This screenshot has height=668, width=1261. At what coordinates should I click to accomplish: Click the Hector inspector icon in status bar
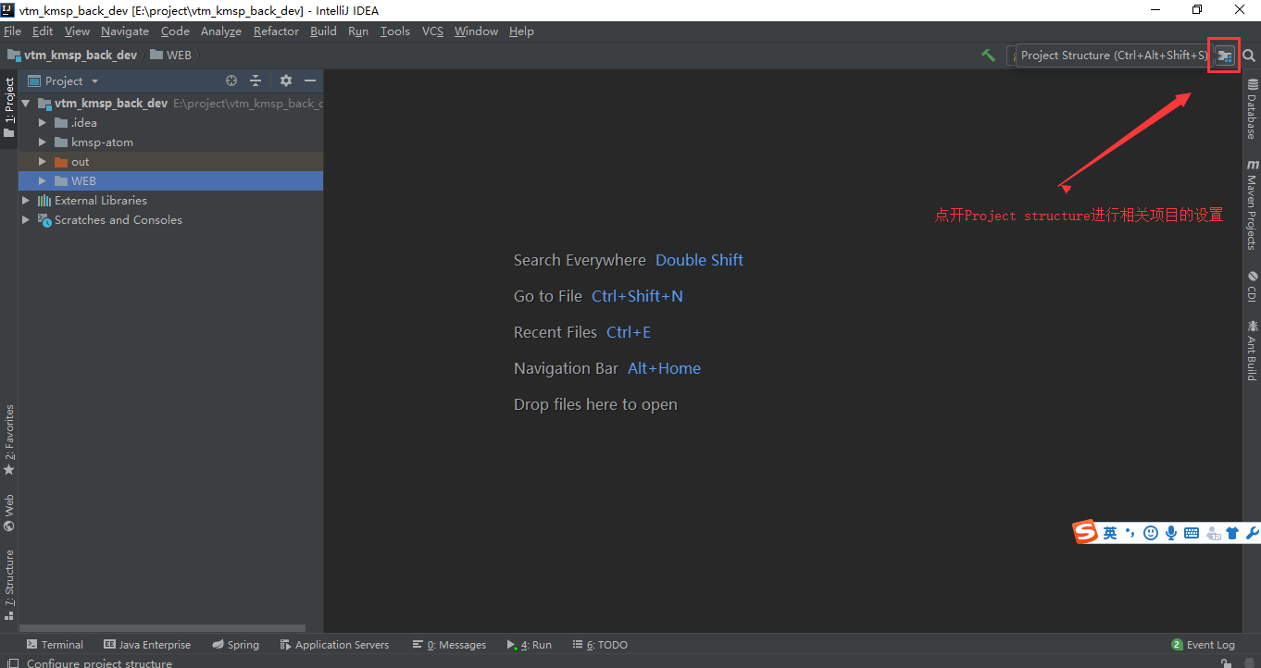[x=1248, y=662]
